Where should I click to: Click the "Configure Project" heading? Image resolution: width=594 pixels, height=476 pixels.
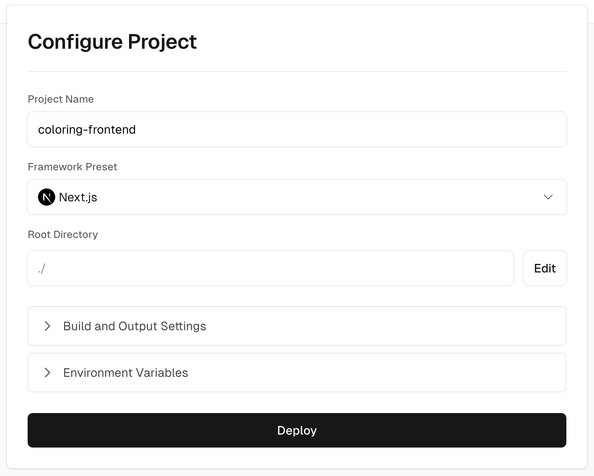tap(112, 42)
